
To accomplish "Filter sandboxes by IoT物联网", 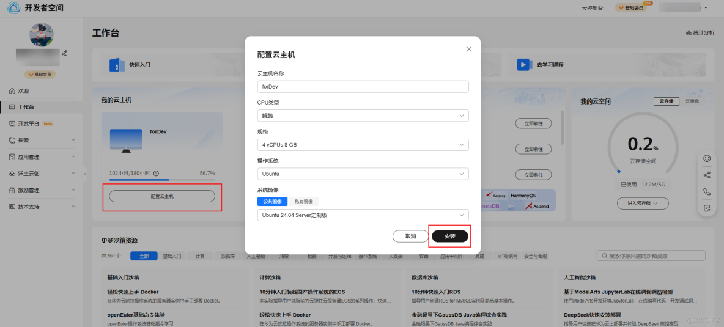I will 507,256.
